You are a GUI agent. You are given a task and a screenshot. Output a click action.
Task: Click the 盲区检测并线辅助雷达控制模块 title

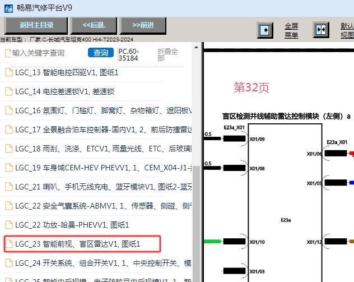[286, 116]
